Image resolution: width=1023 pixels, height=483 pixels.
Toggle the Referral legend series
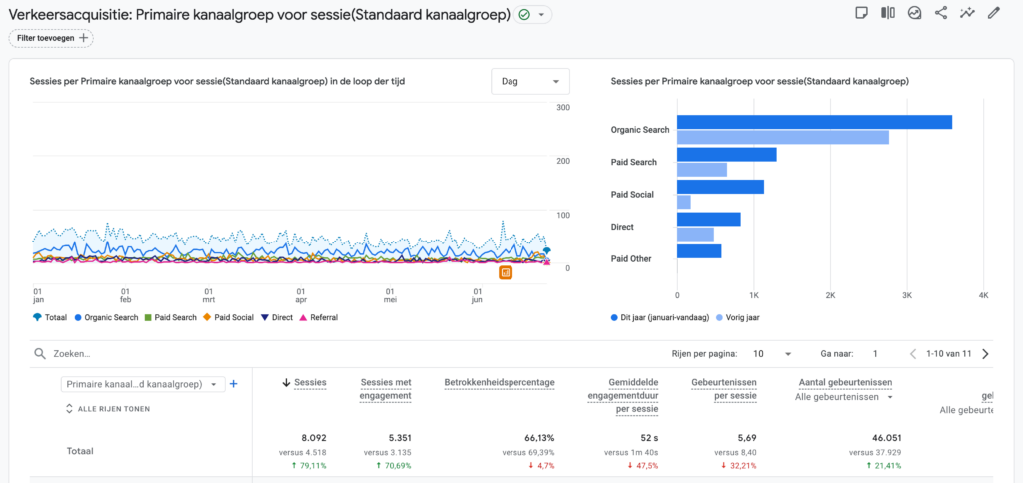(318, 318)
